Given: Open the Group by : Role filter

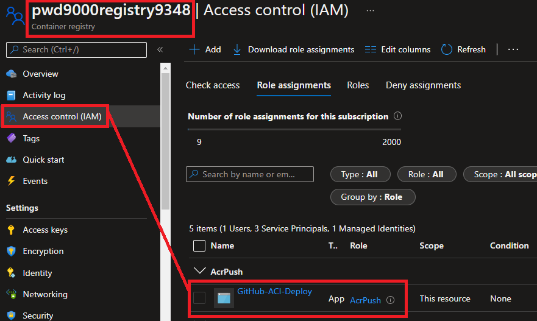Looking at the screenshot, I should (x=372, y=197).
